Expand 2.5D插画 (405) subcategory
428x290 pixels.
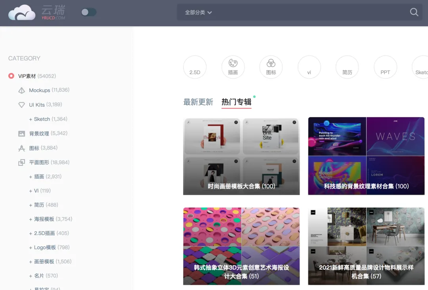click(49, 233)
